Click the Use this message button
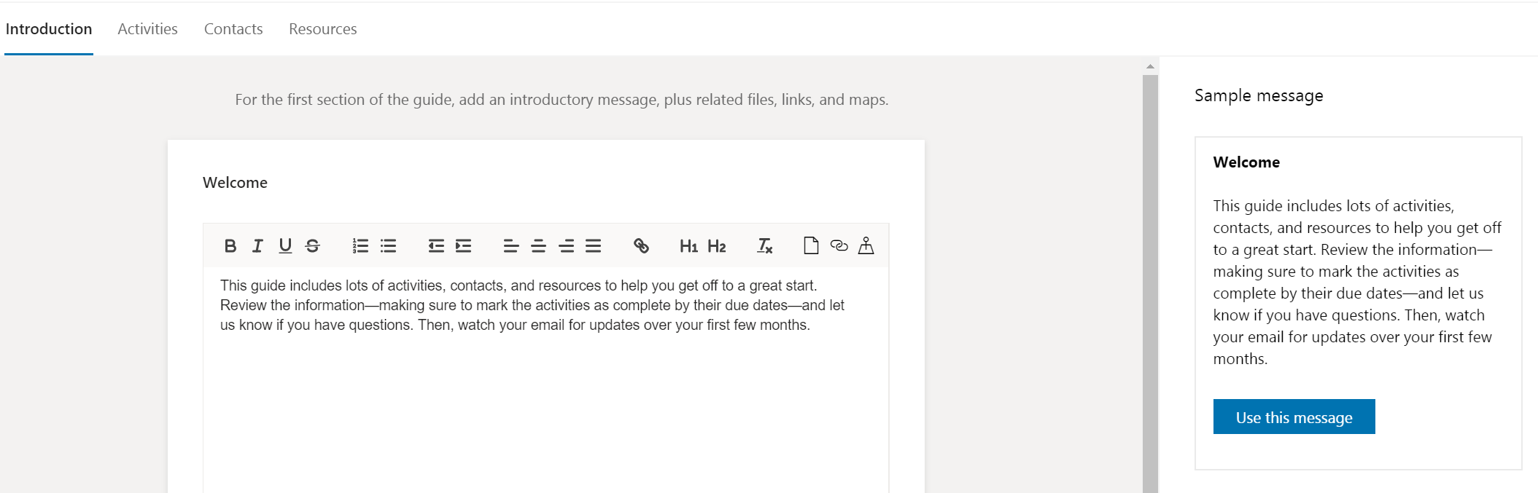This screenshot has height=493, width=1538. click(x=1294, y=417)
